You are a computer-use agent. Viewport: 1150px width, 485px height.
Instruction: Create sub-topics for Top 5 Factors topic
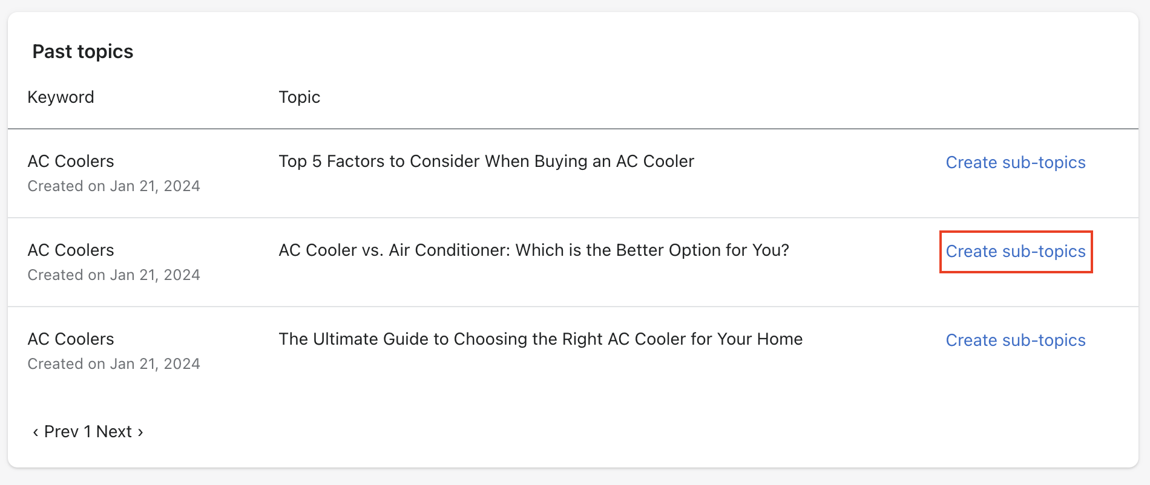[x=1015, y=163]
